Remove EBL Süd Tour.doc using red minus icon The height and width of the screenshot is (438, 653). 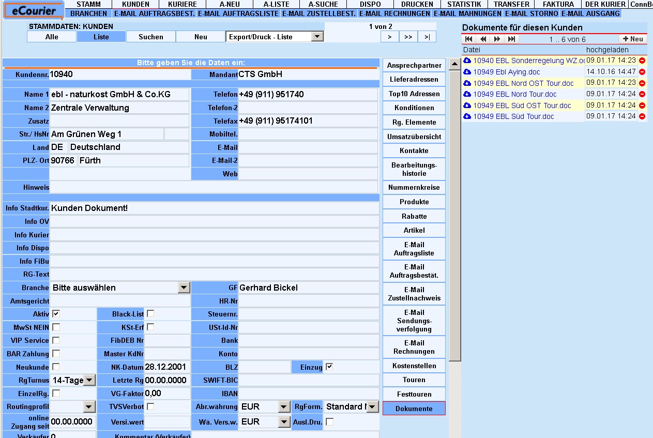click(x=642, y=117)
